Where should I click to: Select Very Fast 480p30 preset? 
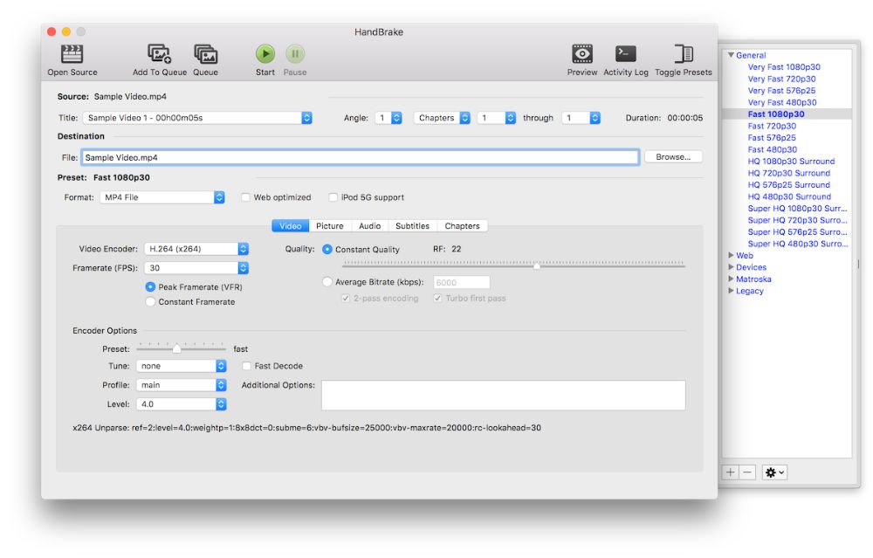(x=782, y=102)
